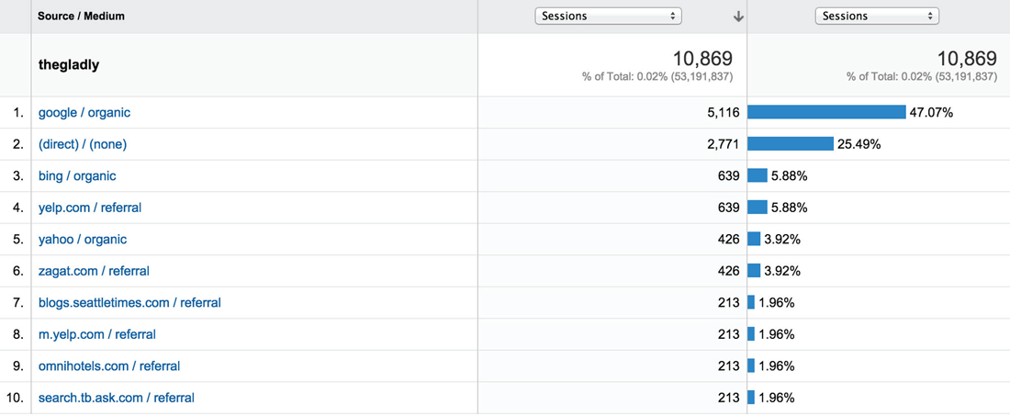
Task: Open the first Sessions metric dropdown
Action: (x=608, y=16)
